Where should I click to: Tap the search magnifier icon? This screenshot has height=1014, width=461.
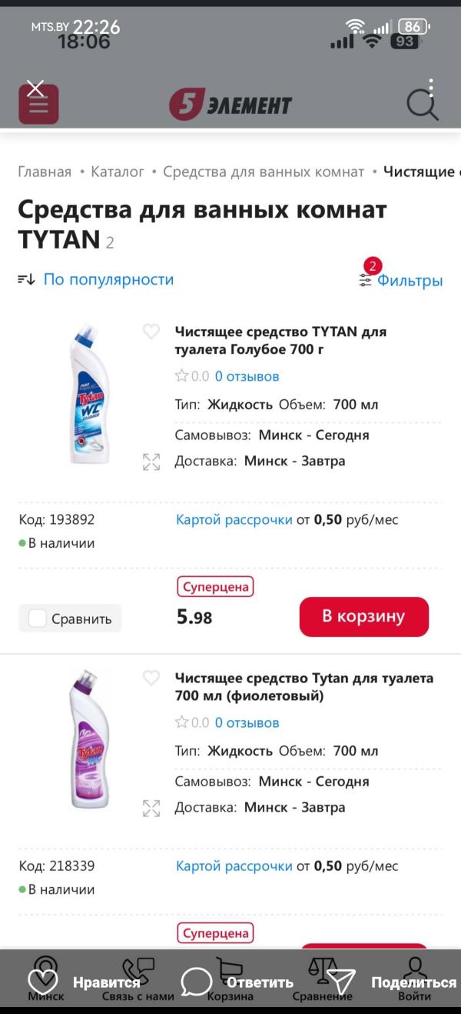423,103
